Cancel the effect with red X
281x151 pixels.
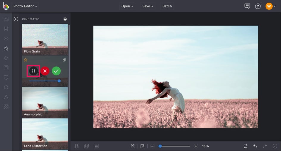[45, 71]
